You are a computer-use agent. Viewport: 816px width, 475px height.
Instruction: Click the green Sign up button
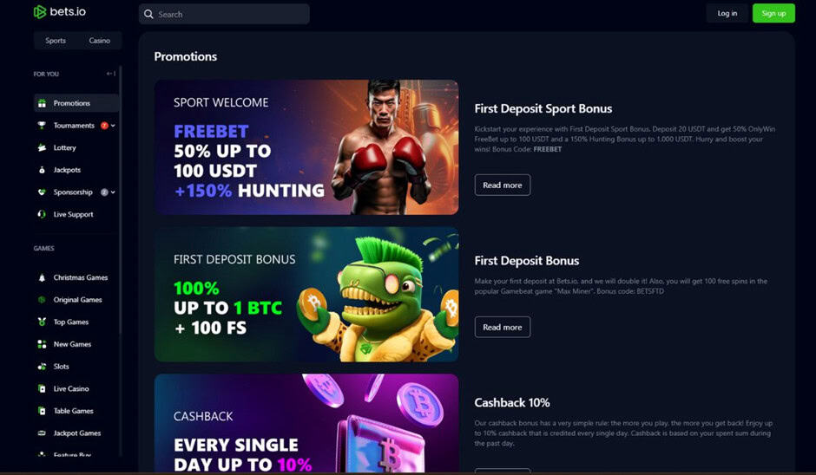(x=773, y=14)
